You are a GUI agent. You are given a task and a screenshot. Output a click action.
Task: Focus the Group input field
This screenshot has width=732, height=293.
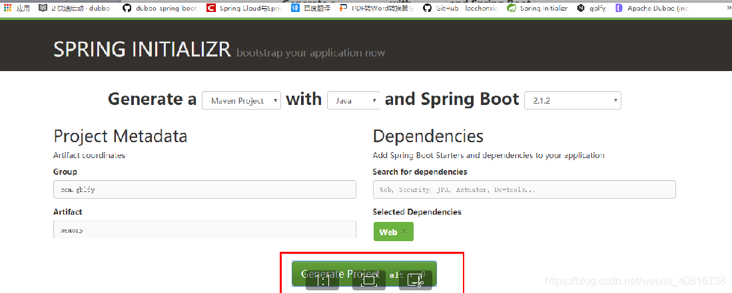coord(204,189)
